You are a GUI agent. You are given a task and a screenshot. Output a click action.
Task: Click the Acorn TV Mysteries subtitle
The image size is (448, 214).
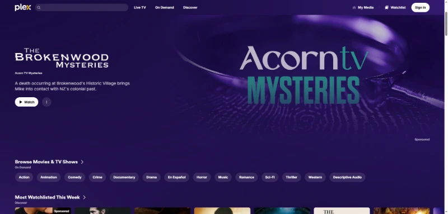pyautogui.click(x=29, y=73)
